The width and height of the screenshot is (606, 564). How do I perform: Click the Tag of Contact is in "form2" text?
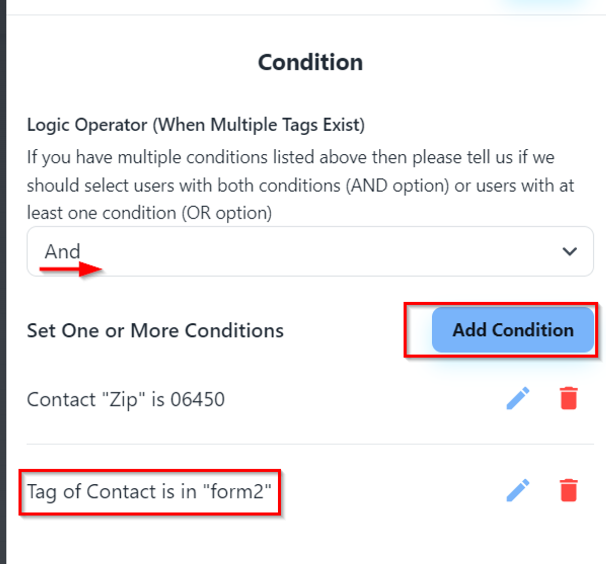coord(149,491)
